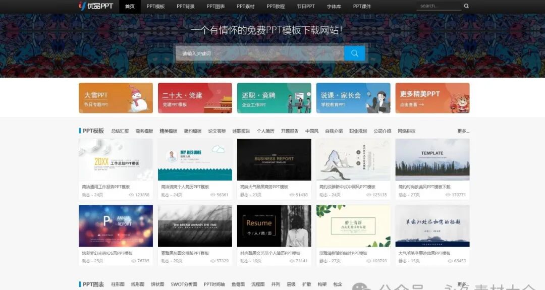Open the 首页 tab in navigation bar

(130, 6)
